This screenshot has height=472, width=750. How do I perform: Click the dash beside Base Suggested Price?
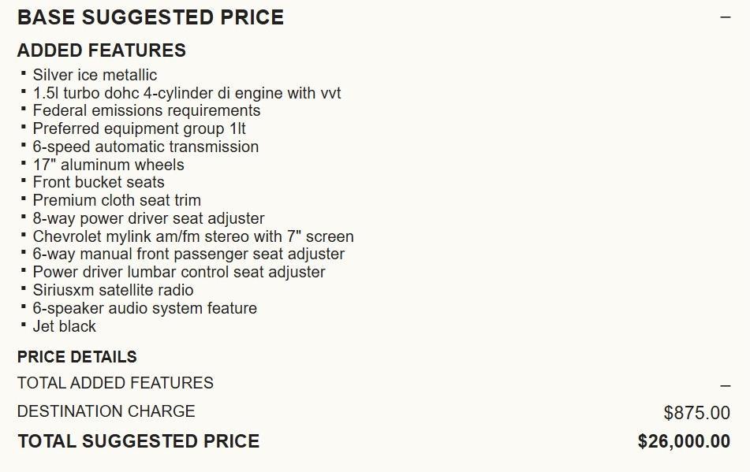click(x=725, y=17)
